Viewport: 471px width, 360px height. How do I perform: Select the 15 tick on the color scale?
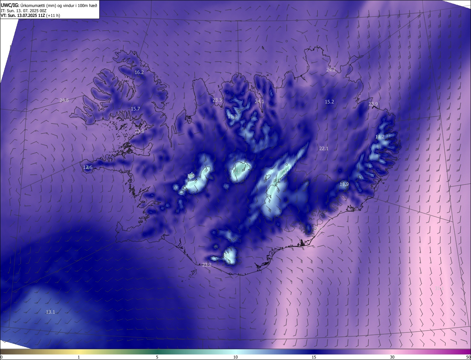click(314, 357)
